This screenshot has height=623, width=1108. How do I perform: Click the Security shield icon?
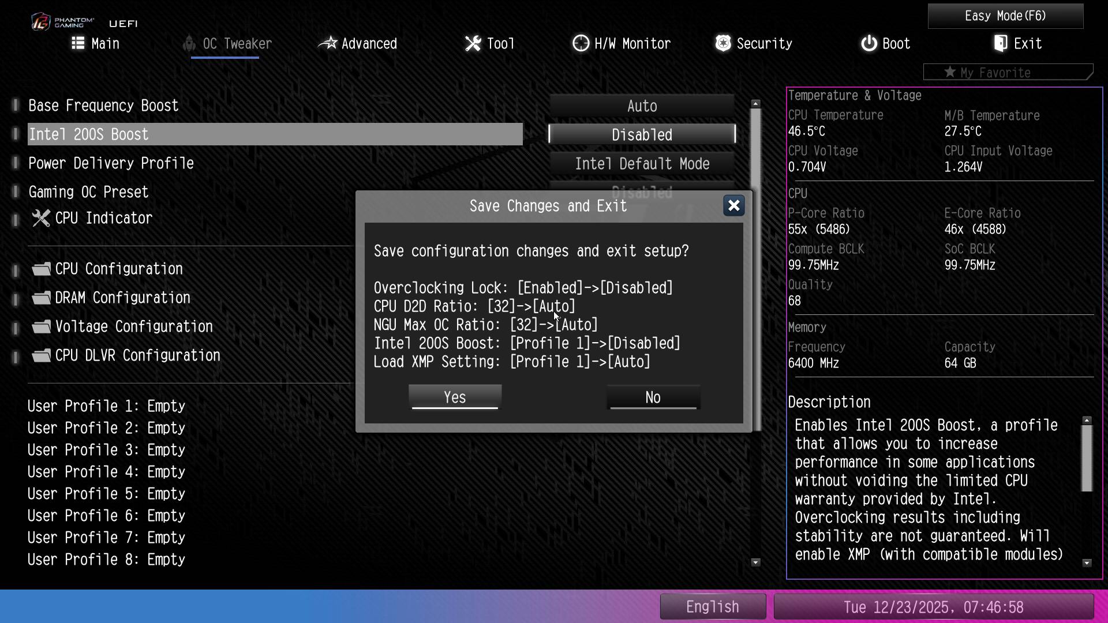pyautogui.click(x=723, y=43)
